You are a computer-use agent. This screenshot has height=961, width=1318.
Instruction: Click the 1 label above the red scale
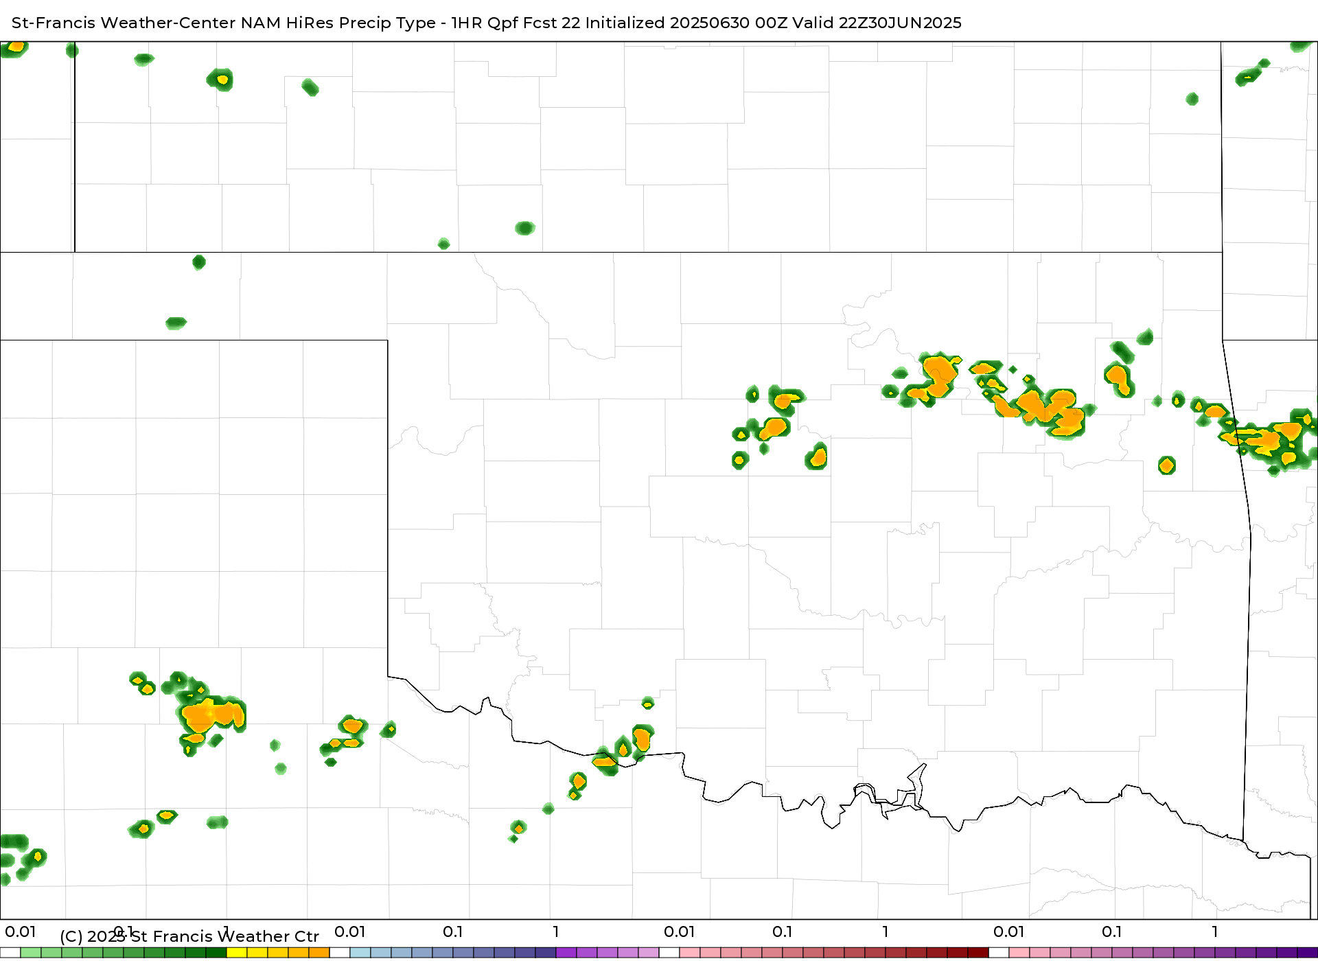[886, 931]
